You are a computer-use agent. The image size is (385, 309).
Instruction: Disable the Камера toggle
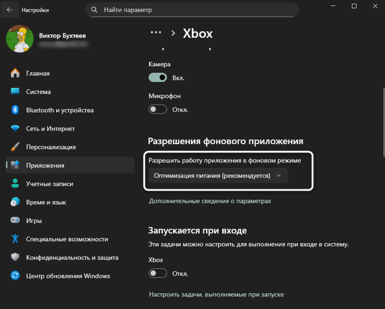point(158,77)
